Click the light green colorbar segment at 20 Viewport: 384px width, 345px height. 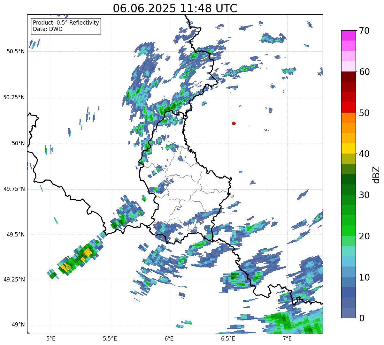pos(349,241)
